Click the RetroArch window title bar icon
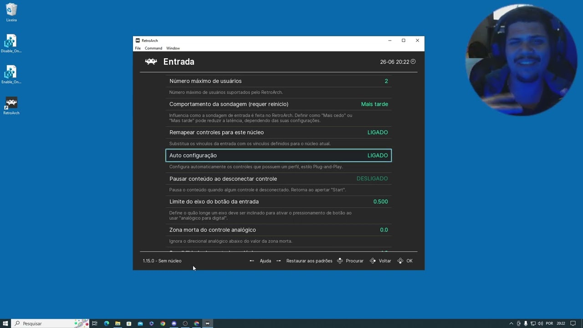The image size is (583, 328). point(138,41)
